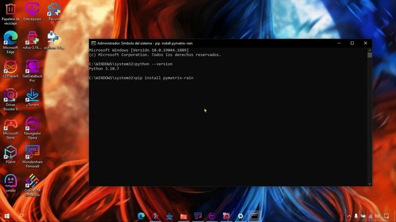The image size is (396, 222).
Task: Launch Oracle VM VirtualBox desktop shortcut
Action: (32, 185)
